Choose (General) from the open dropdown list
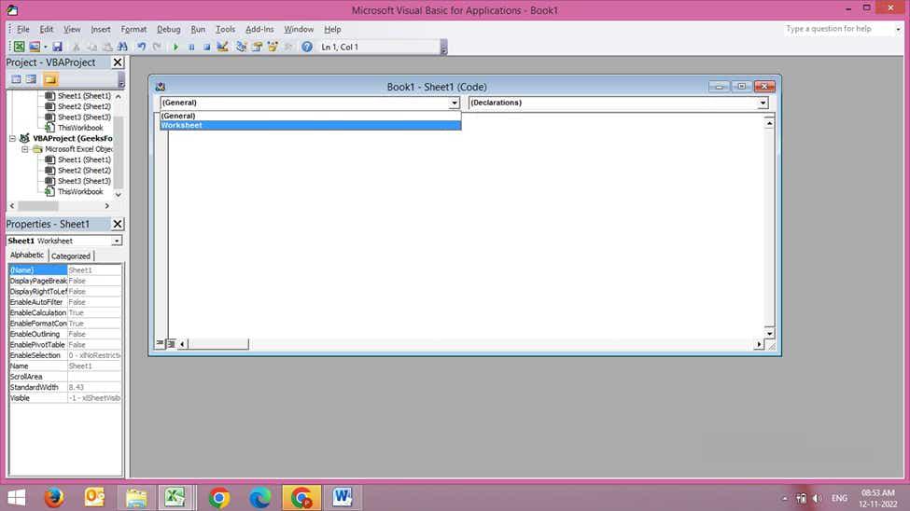This screenshot has height=511, width=910. [x=311, y=116]
